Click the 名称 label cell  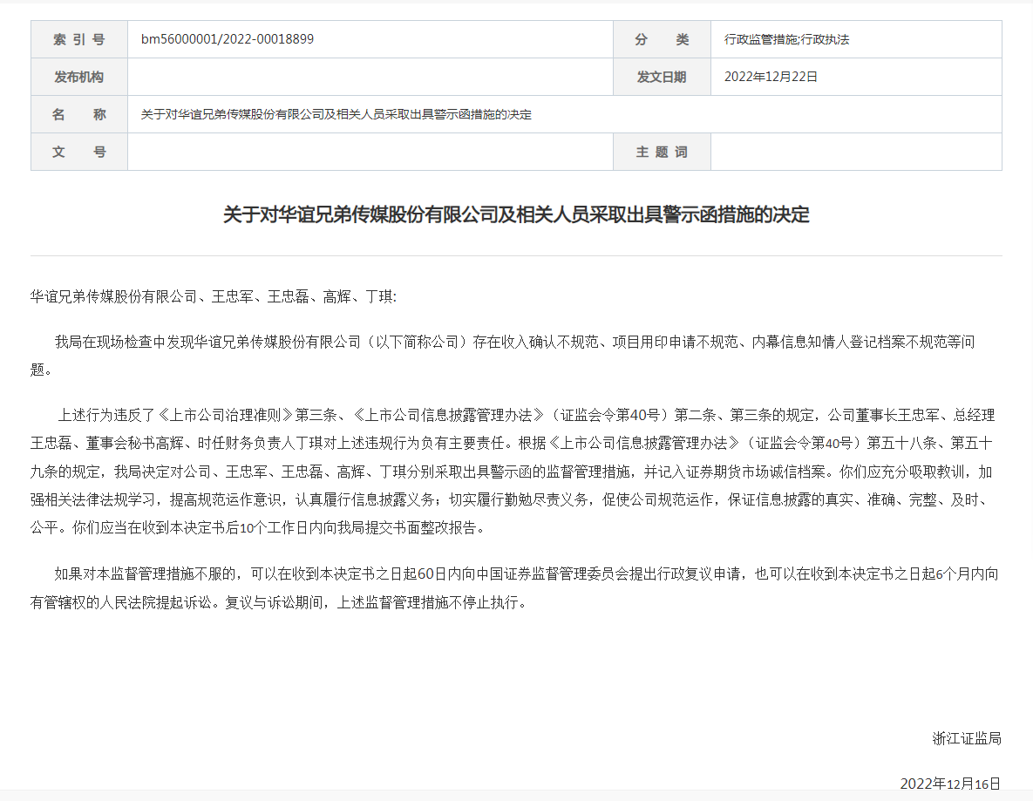79,115
